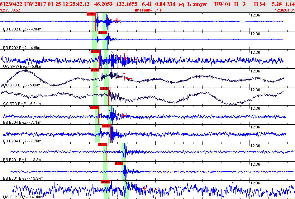Click the red coda marker on B202 EHZ trace
This screenshot has width=295, height=199.
click(117, 20)
